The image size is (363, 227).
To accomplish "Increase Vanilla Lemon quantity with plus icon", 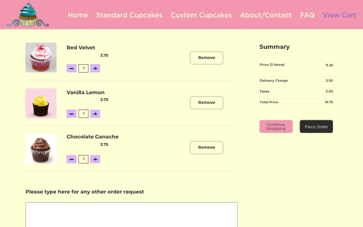I will point(95,113).
